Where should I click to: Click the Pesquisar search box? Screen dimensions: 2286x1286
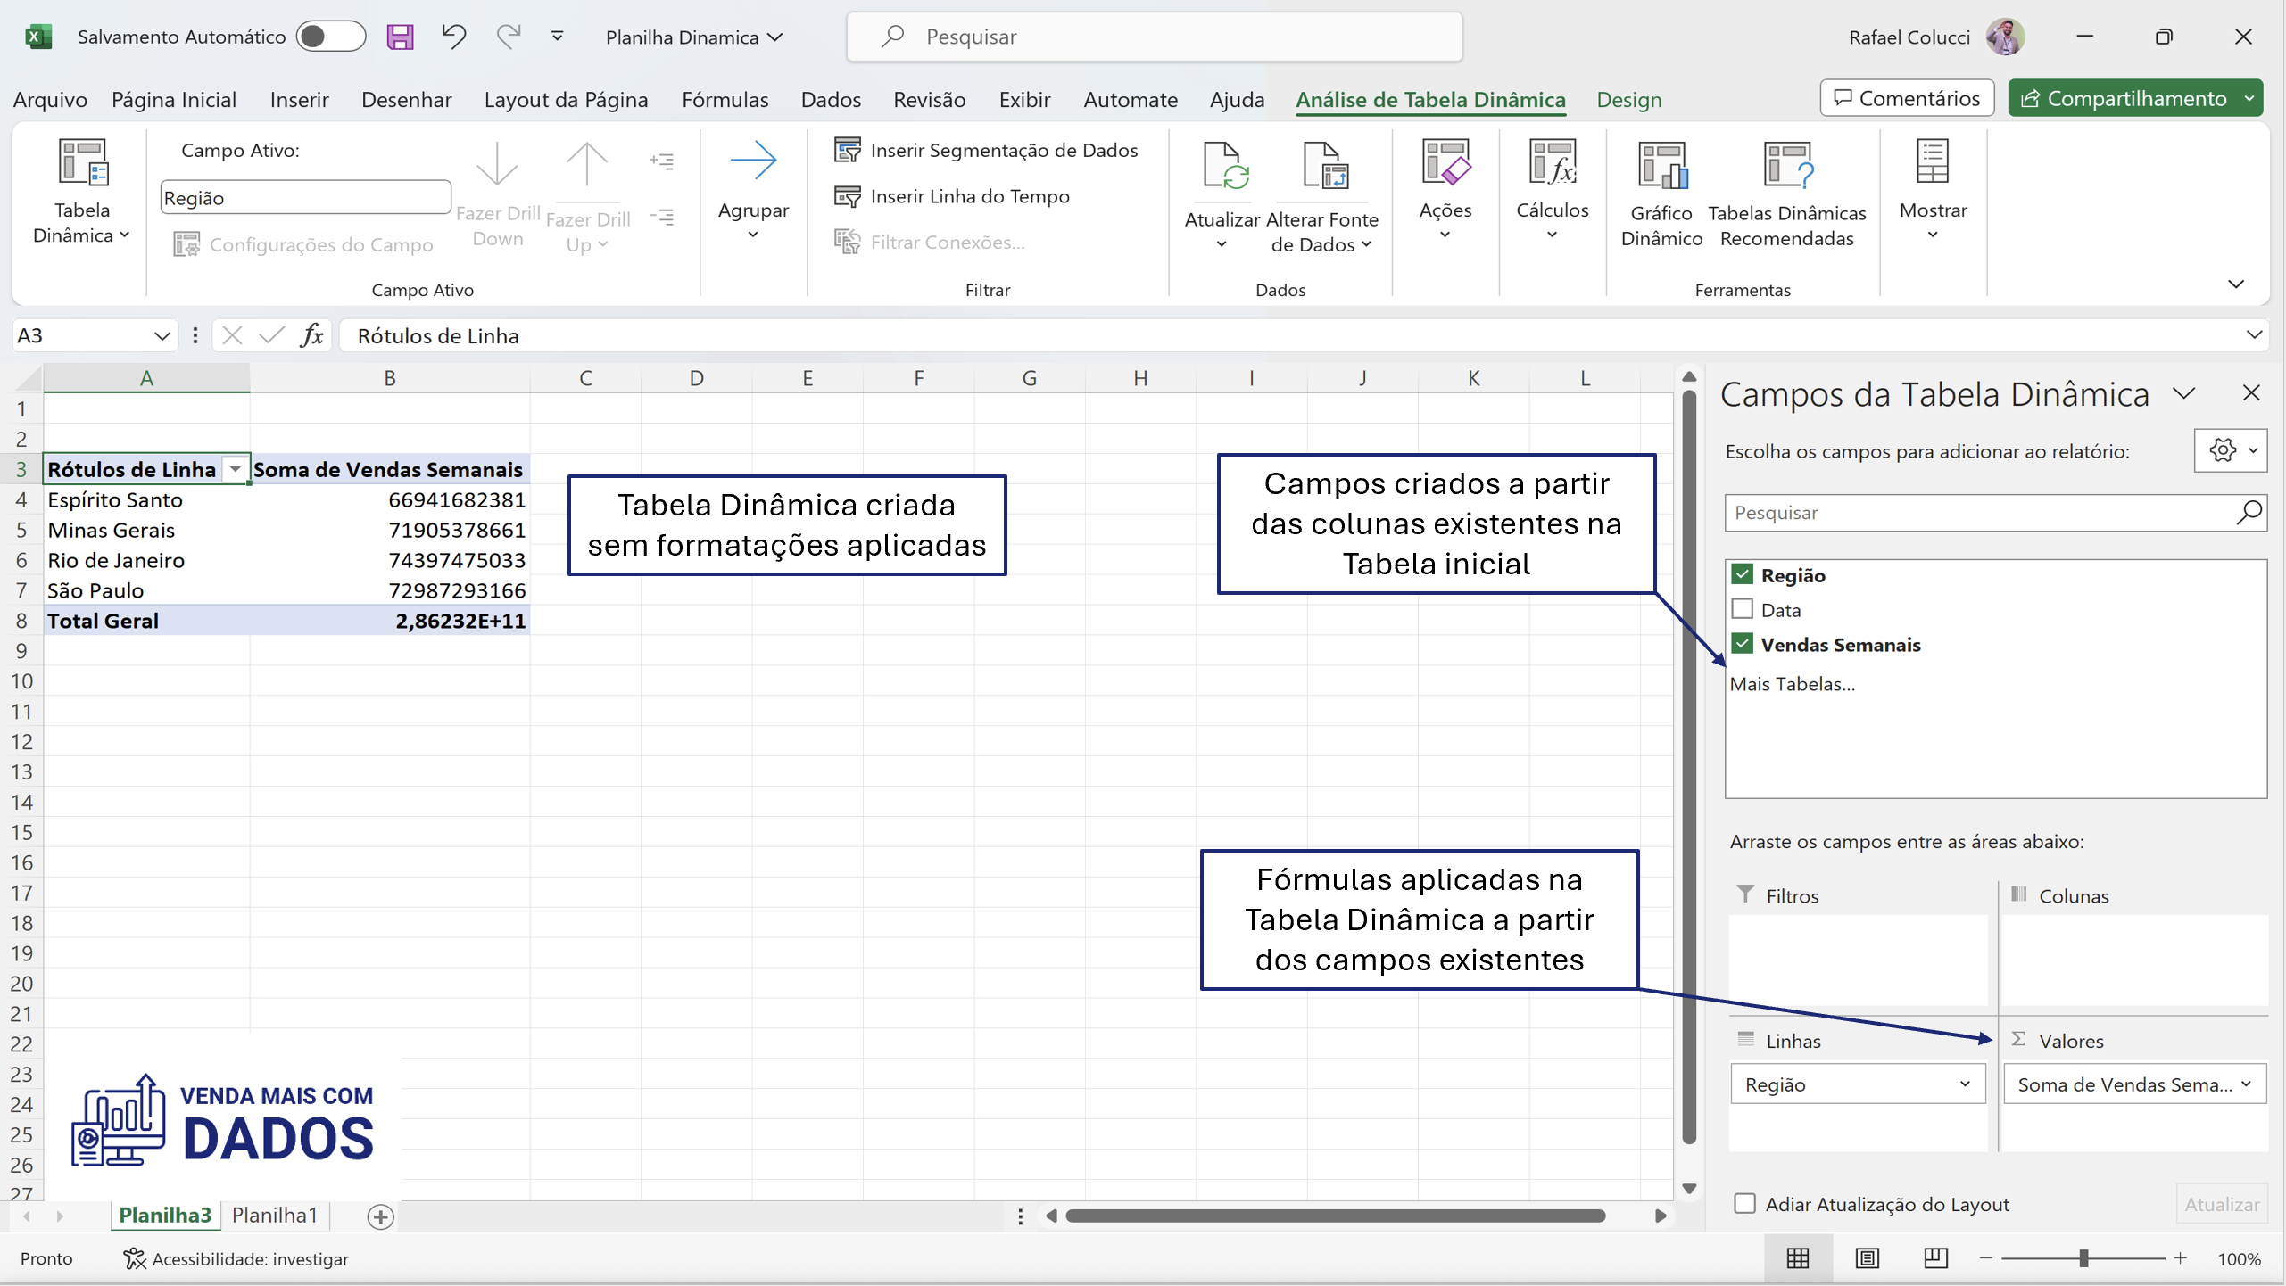pyautogui.click(x=1151, y=37)
